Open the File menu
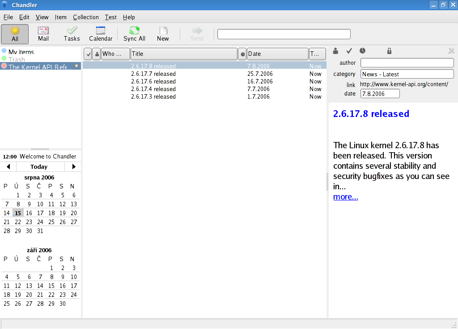458x329 pixels. (x=8, y=17)
